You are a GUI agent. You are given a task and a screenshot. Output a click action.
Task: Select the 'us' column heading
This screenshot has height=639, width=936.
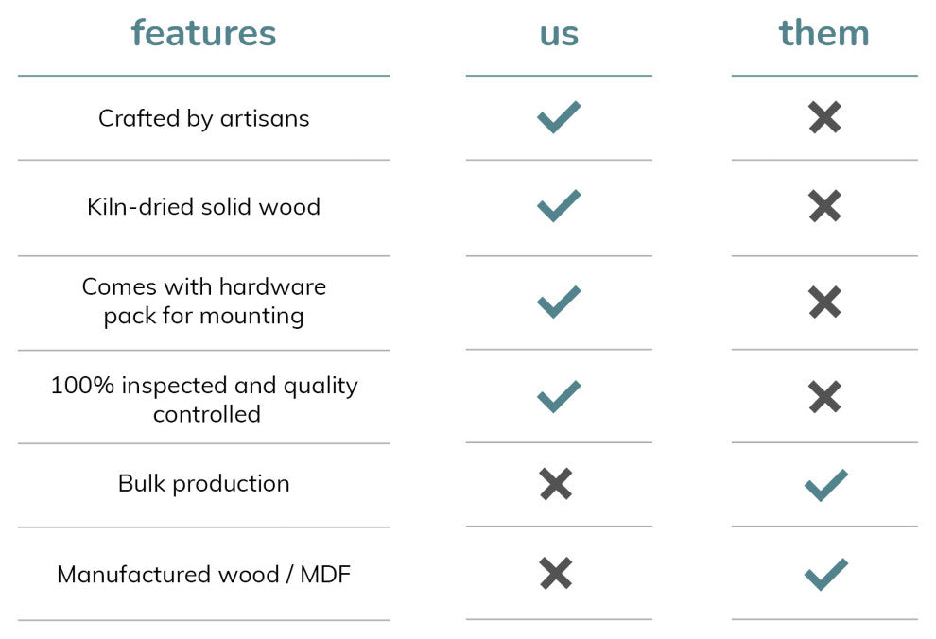tap(559, 35)
